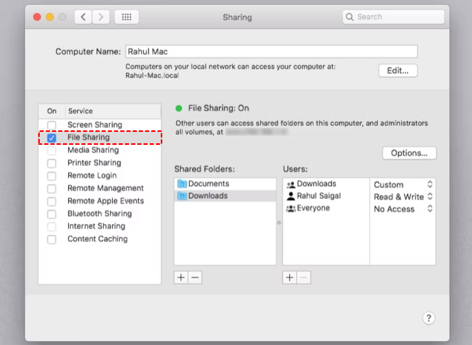Click the Rahul Saigal user icon
This screenshot has height=345, width=472.
(291, 196)
